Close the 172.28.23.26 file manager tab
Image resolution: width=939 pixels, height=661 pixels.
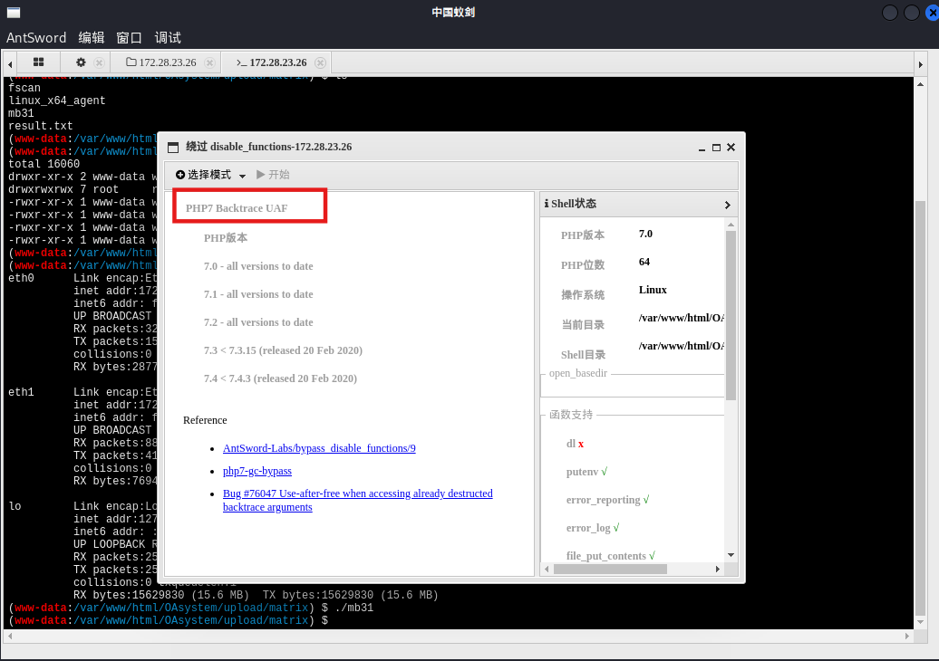point(209,62)
